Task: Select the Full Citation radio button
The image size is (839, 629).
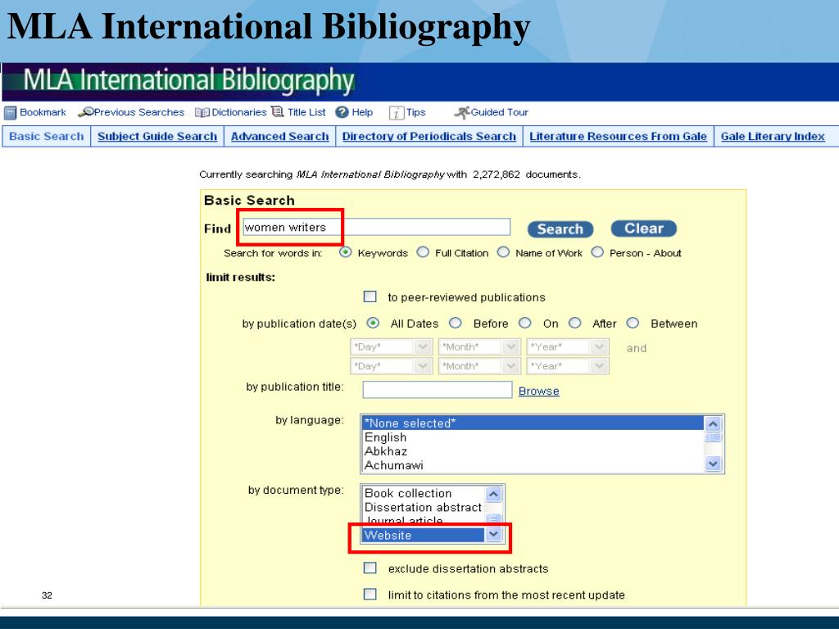Action: click(423, 252)
